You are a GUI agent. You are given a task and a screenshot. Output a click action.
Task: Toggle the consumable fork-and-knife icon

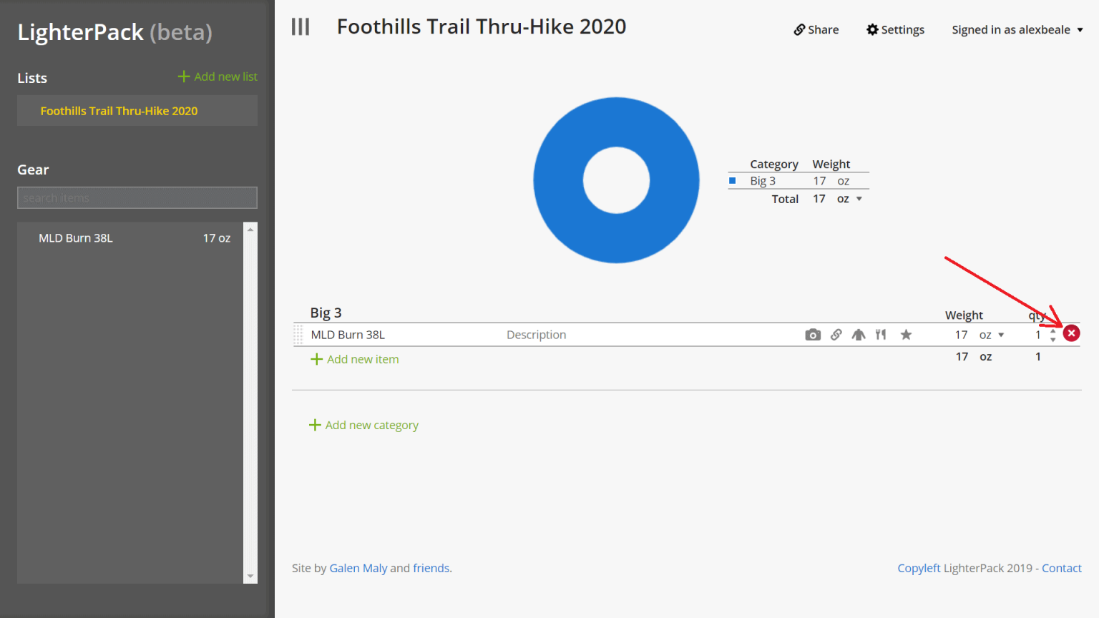point(881,335)
